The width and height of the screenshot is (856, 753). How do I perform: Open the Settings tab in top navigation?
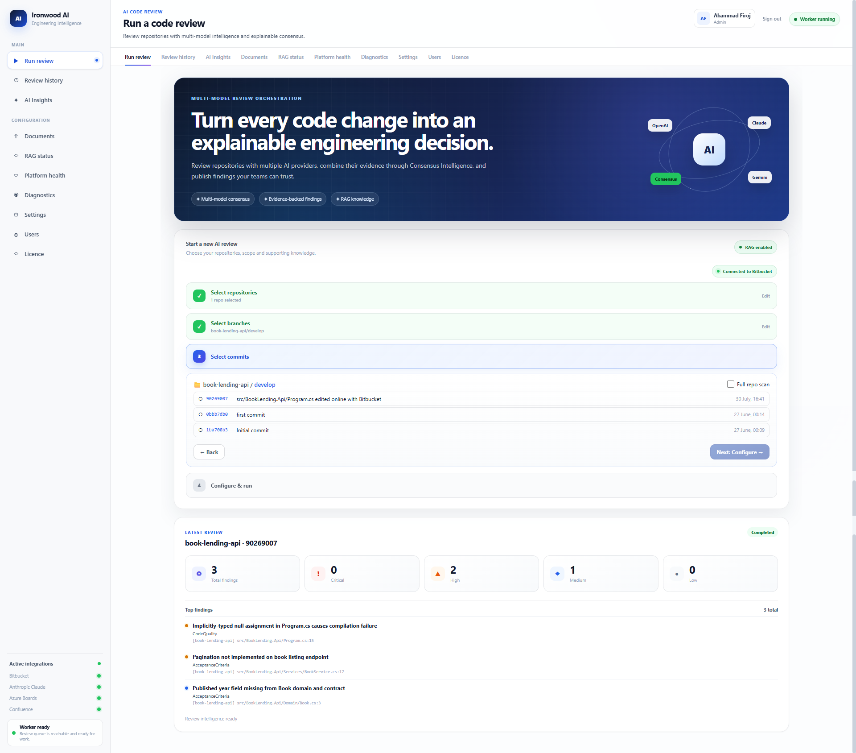pyautogui.click(x=408, y=57)
